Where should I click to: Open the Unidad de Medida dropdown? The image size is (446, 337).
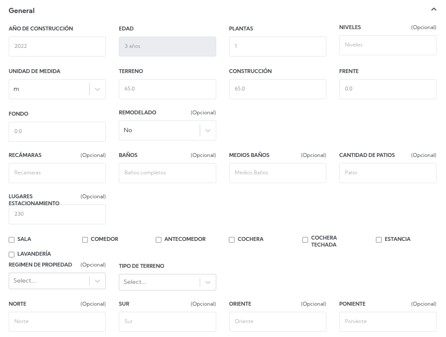pos(57,89)
